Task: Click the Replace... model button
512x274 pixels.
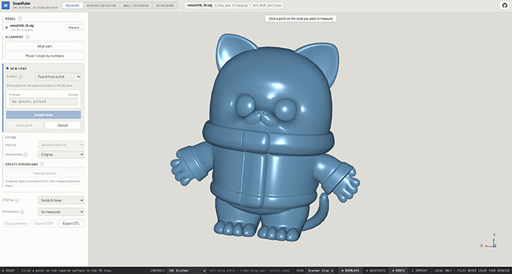Action: 75,27
